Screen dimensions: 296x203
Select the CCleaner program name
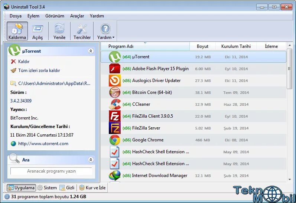pyautogui.click(x=141, y=104)
